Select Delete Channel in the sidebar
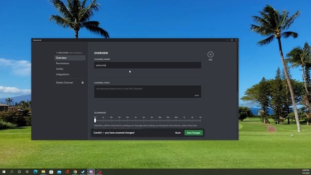The height and width of the screenshot is (175, 311). [70, 83]
